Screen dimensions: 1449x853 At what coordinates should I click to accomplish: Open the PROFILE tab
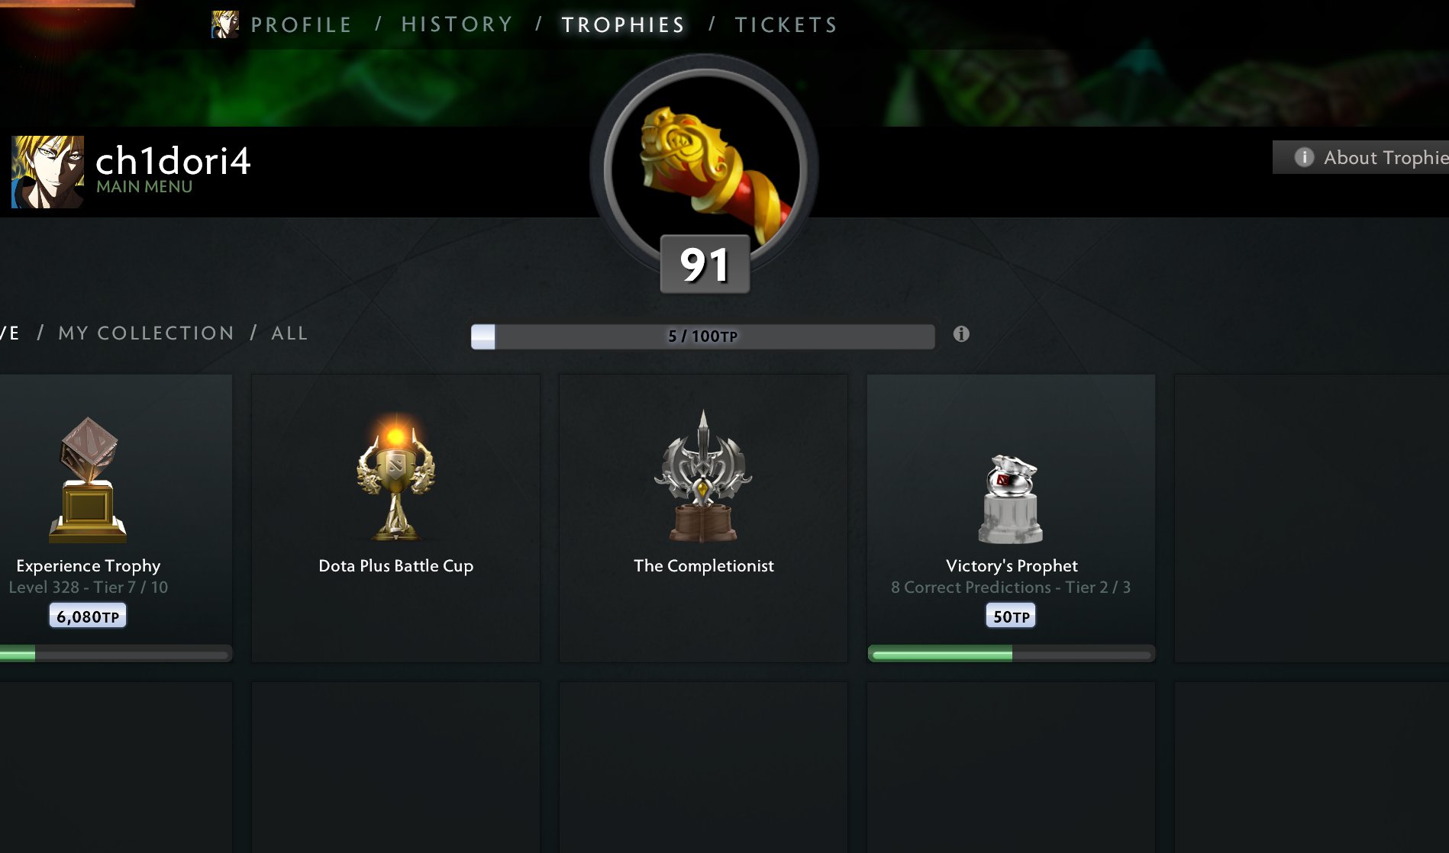click(x=302, y=25)
